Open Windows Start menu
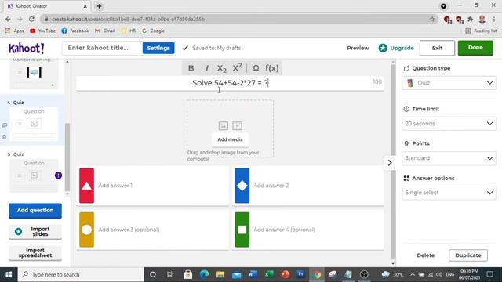502x282 pixels. (9, 274)
